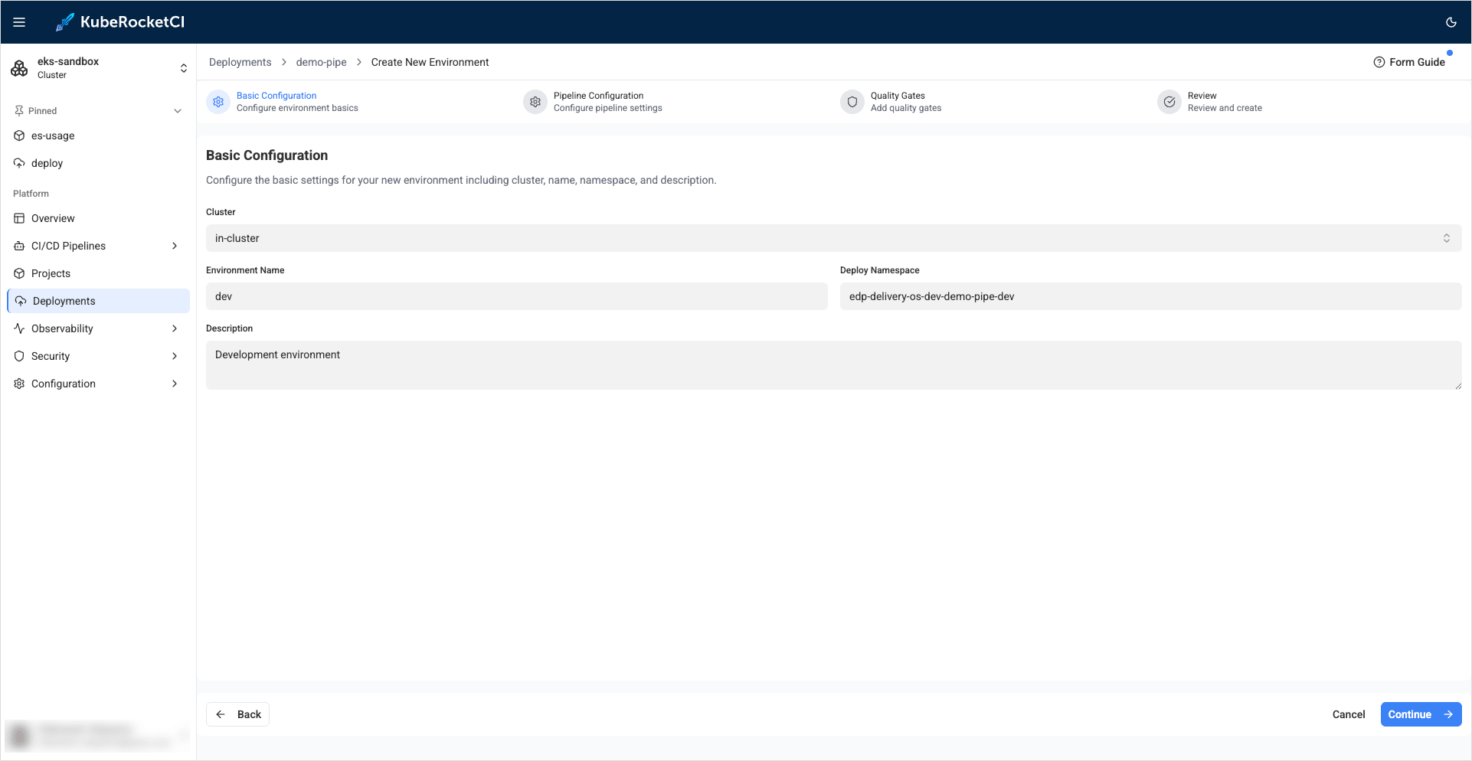Click the Continue button
1472x761 pixels.
pyautogui.click(x=1420, y=714)
